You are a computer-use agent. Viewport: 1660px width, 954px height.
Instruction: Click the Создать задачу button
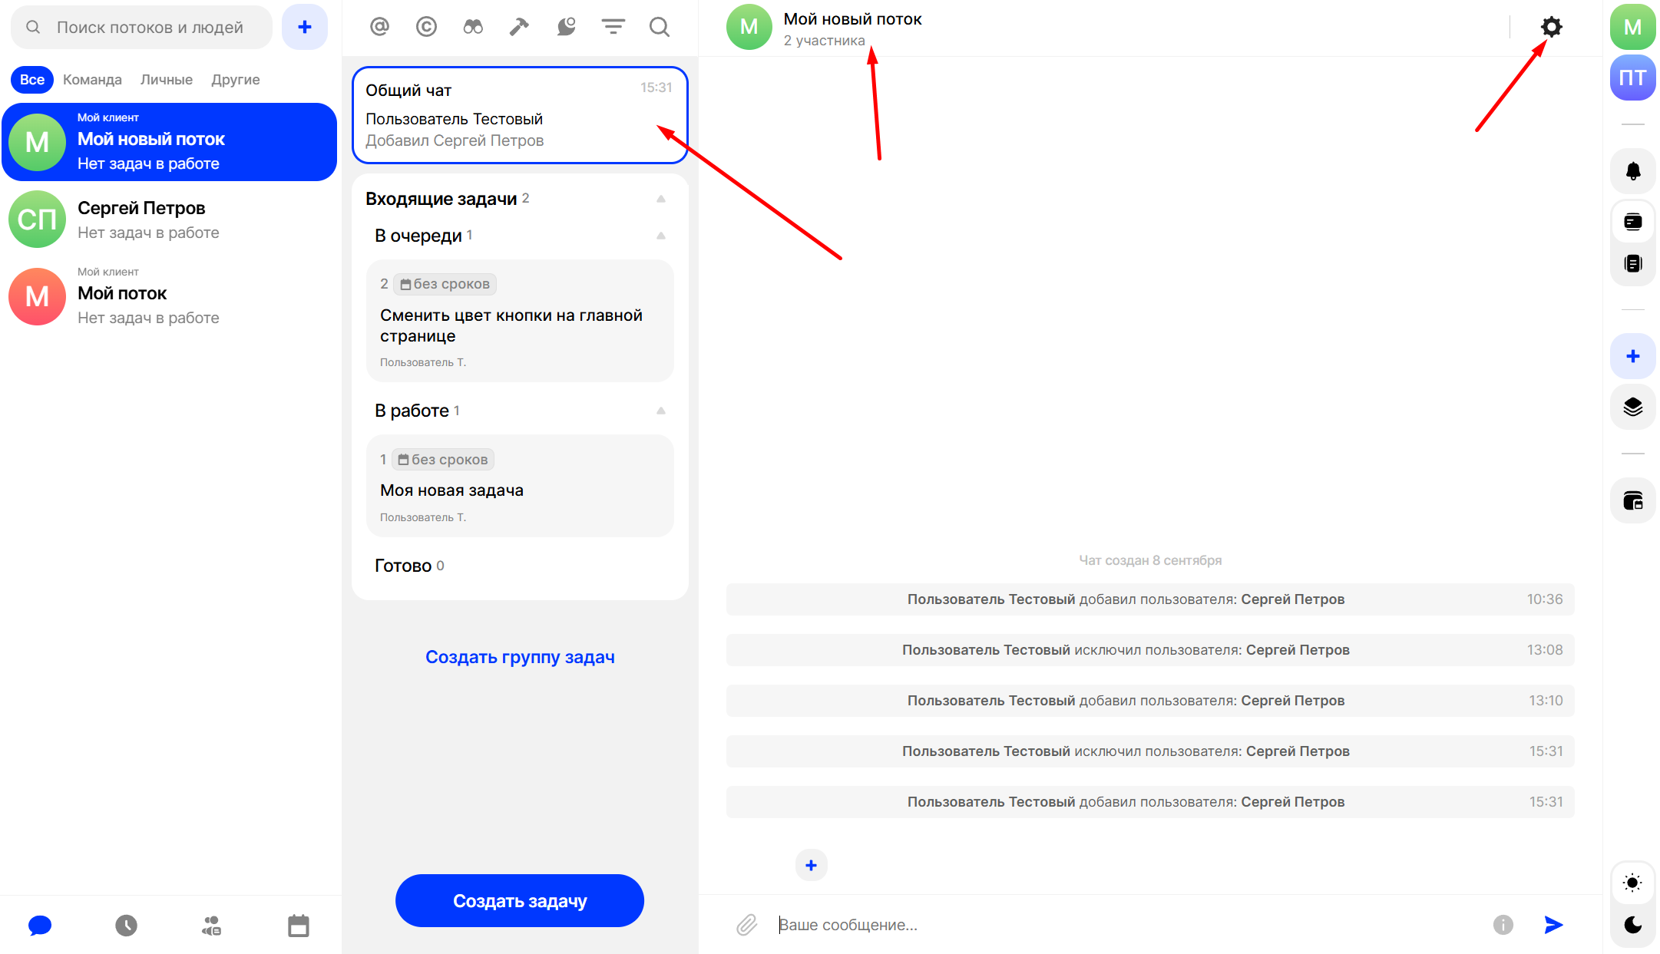(519, 900)
